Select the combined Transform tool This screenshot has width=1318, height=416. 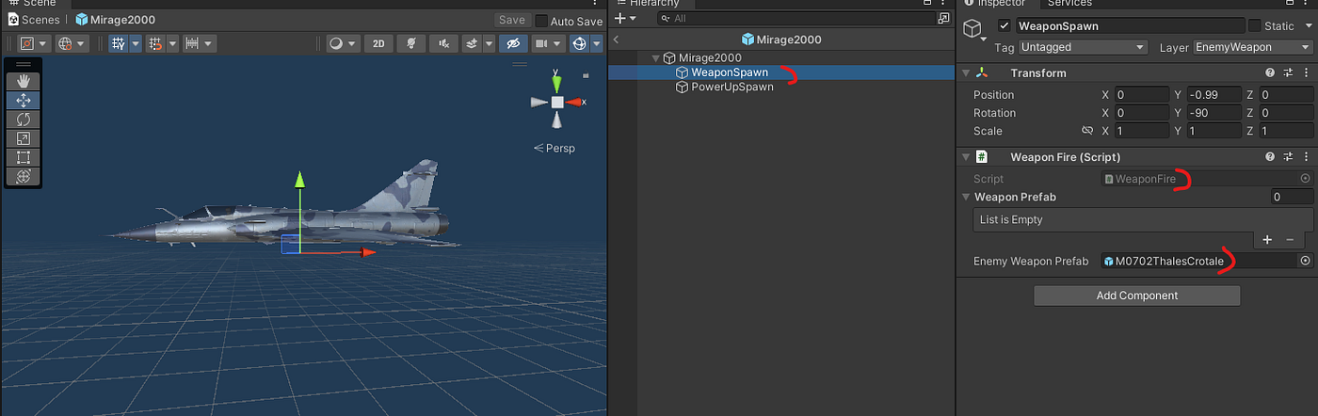(x=24, y=176)
